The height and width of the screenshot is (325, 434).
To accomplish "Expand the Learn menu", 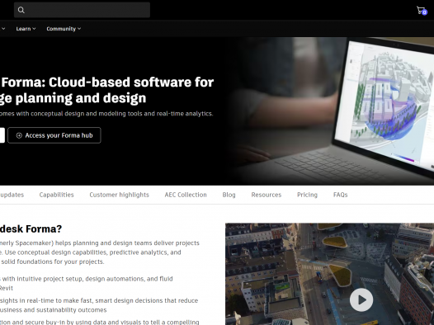I will click(26, 29).
